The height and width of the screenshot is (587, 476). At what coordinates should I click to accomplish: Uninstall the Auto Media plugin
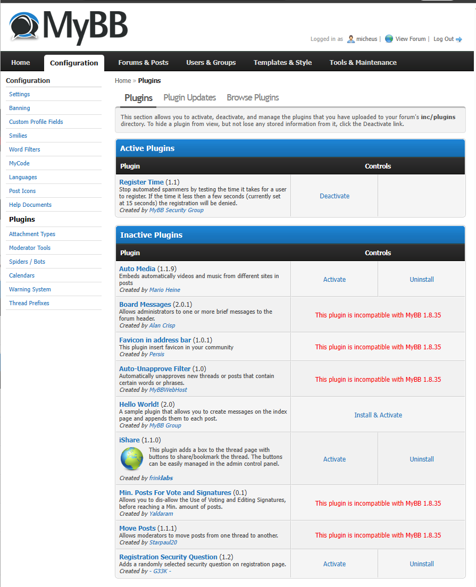pos(422,280)
